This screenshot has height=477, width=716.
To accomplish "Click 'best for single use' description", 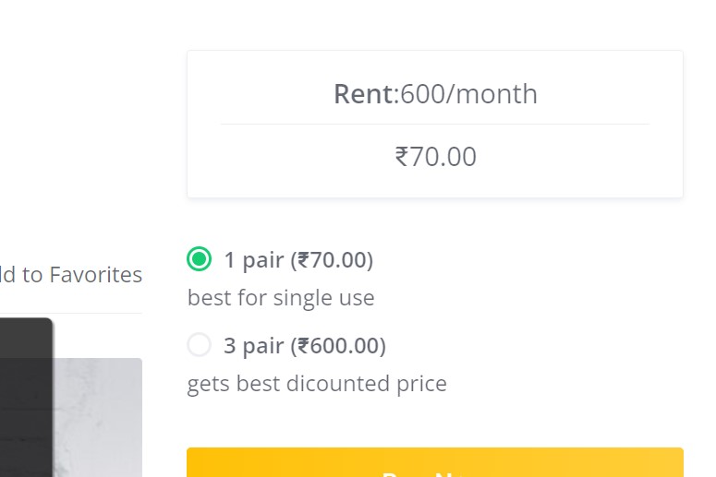I will tap(281, 298).
